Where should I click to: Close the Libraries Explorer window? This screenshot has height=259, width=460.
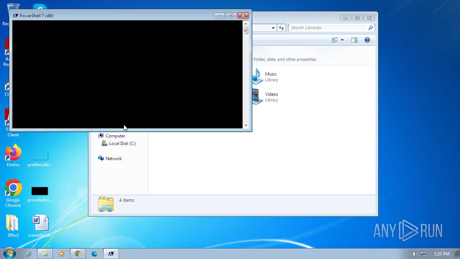pyautogui.click(x=369, y=18)
